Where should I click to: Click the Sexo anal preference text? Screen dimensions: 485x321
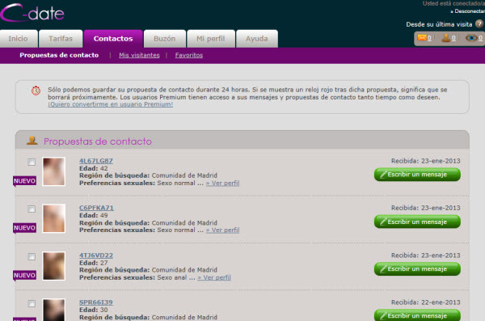point(172,277)
